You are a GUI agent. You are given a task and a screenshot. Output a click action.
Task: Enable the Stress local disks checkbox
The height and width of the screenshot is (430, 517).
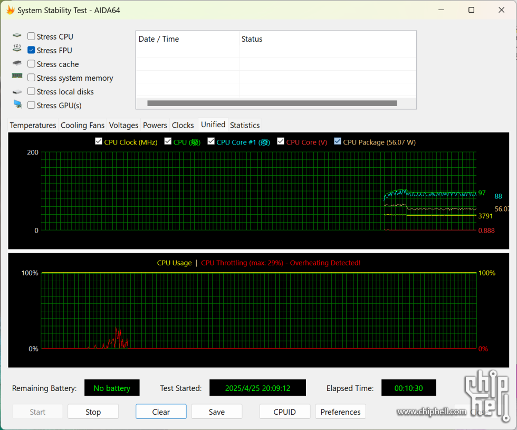click(x=31, y=91)
